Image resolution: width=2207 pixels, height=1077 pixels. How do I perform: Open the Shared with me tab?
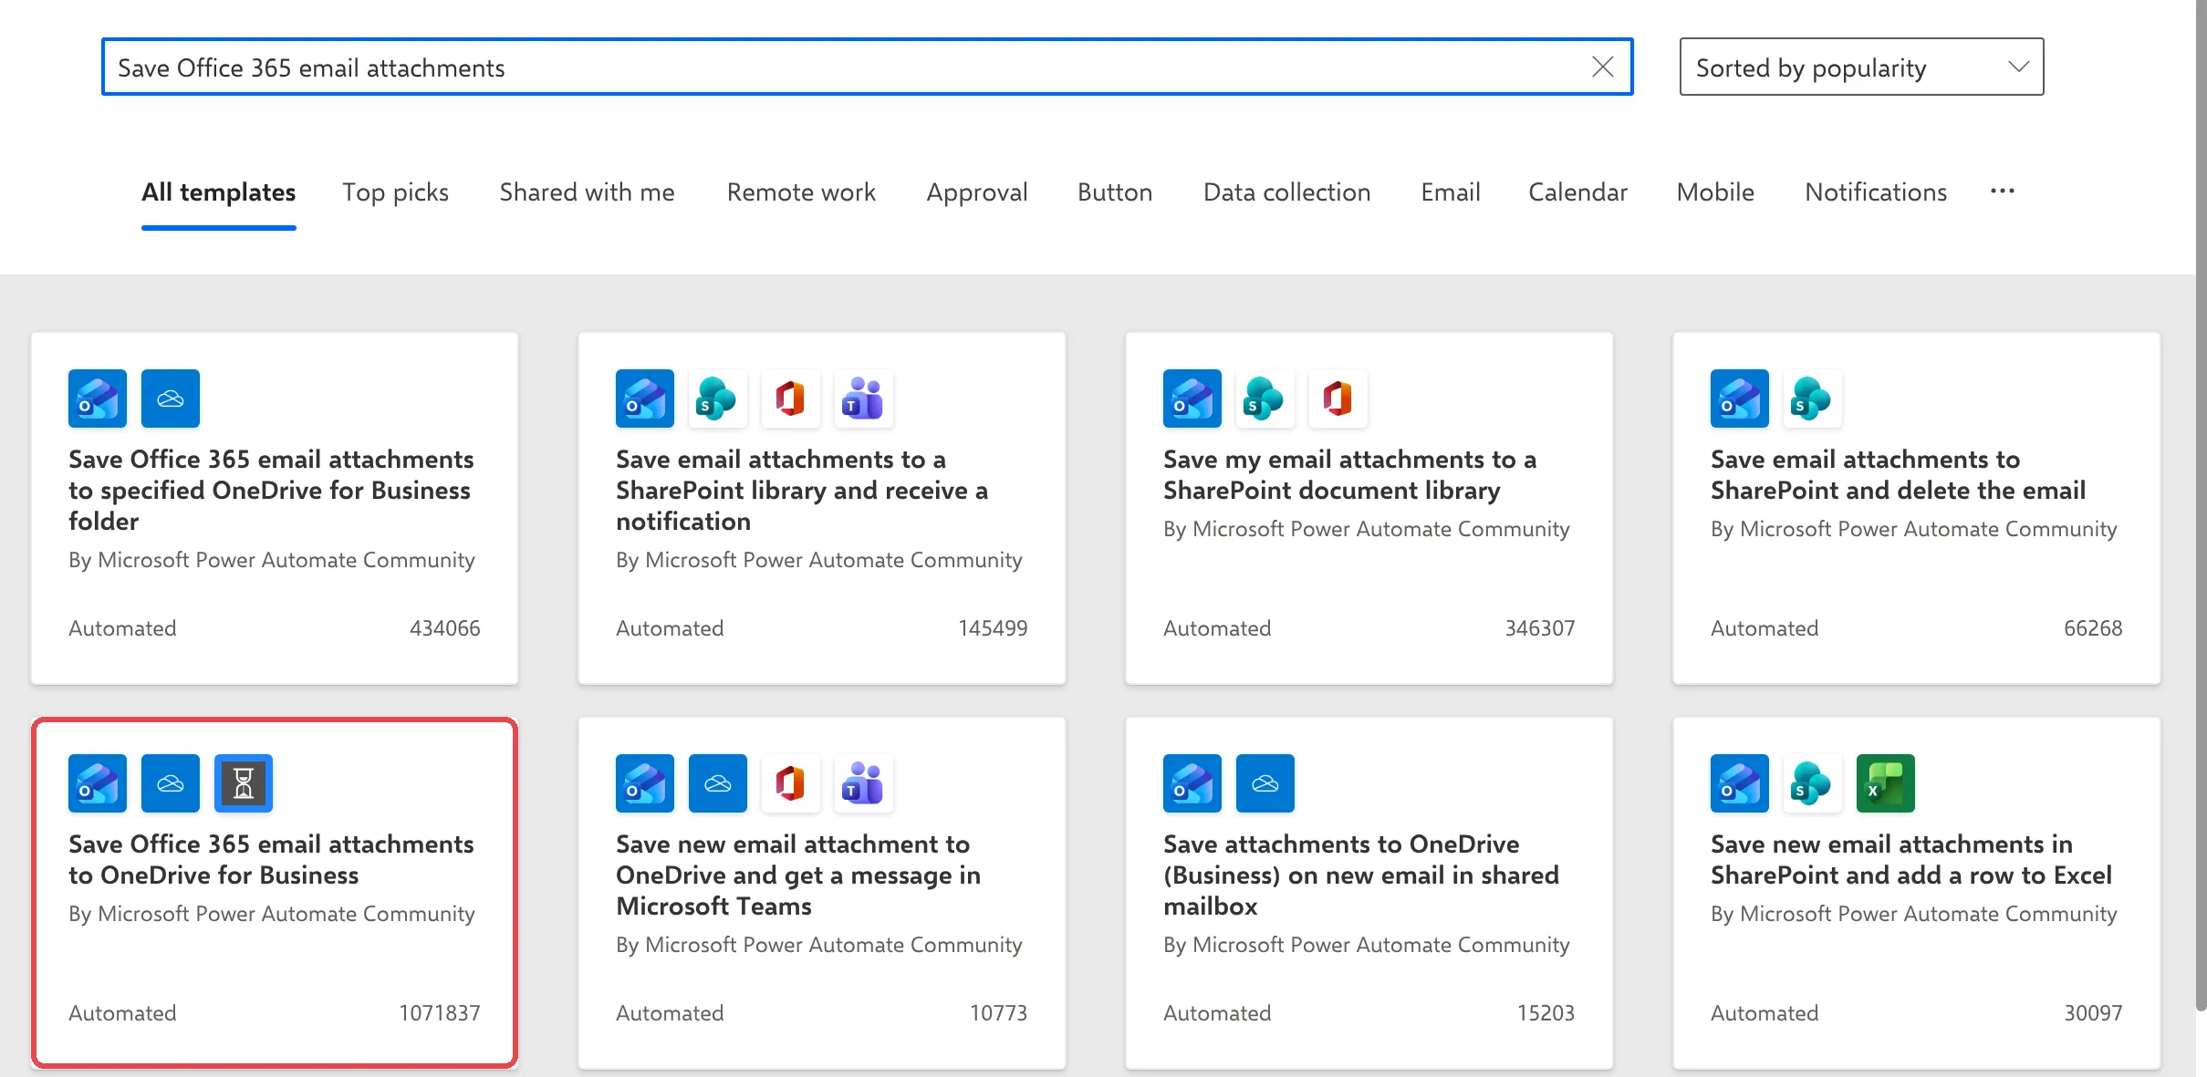click(x=588, y=192)
